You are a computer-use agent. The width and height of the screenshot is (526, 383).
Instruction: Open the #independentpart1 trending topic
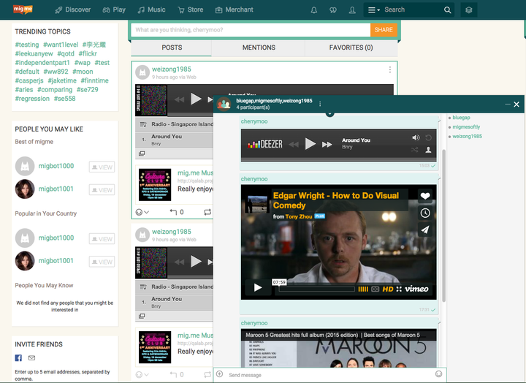click(42, 63)
